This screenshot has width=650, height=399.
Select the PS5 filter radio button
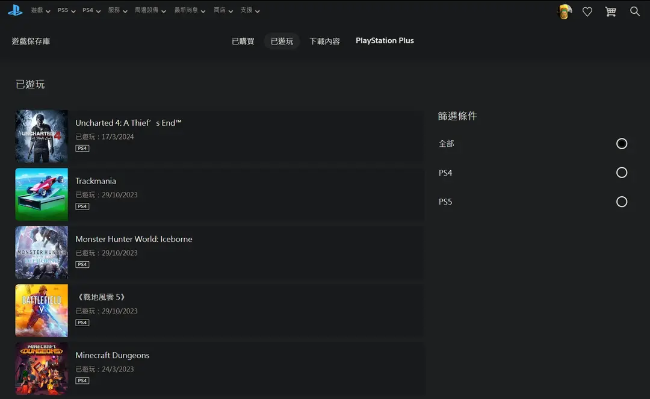tap(622, 202)
